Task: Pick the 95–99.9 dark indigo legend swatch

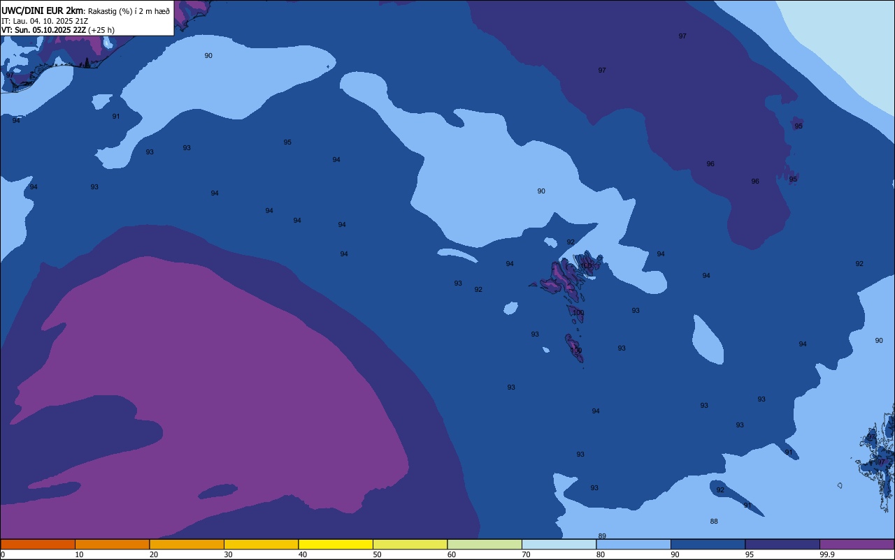Action: tap(782, 544)
